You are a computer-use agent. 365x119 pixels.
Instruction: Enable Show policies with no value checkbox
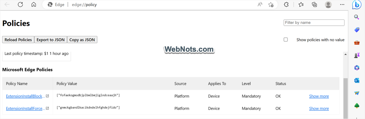pos(286,39)
